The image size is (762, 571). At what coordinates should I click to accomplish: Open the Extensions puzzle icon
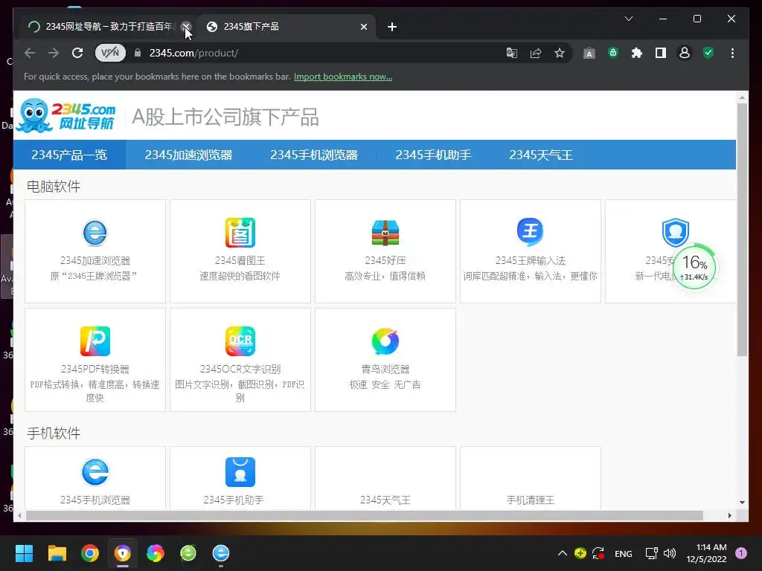(x=637, y=53)
